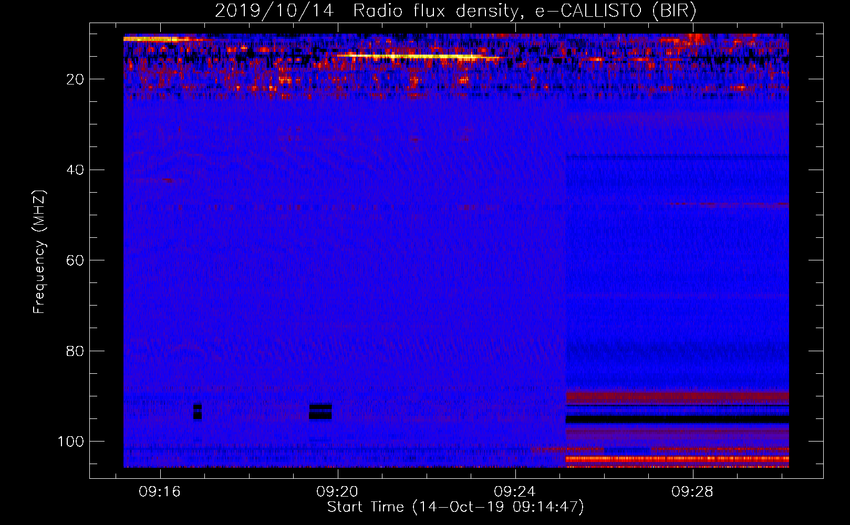Click the "Start Time (14-Oct-19 09:14:47)" axis label

(x=455, y=507)
